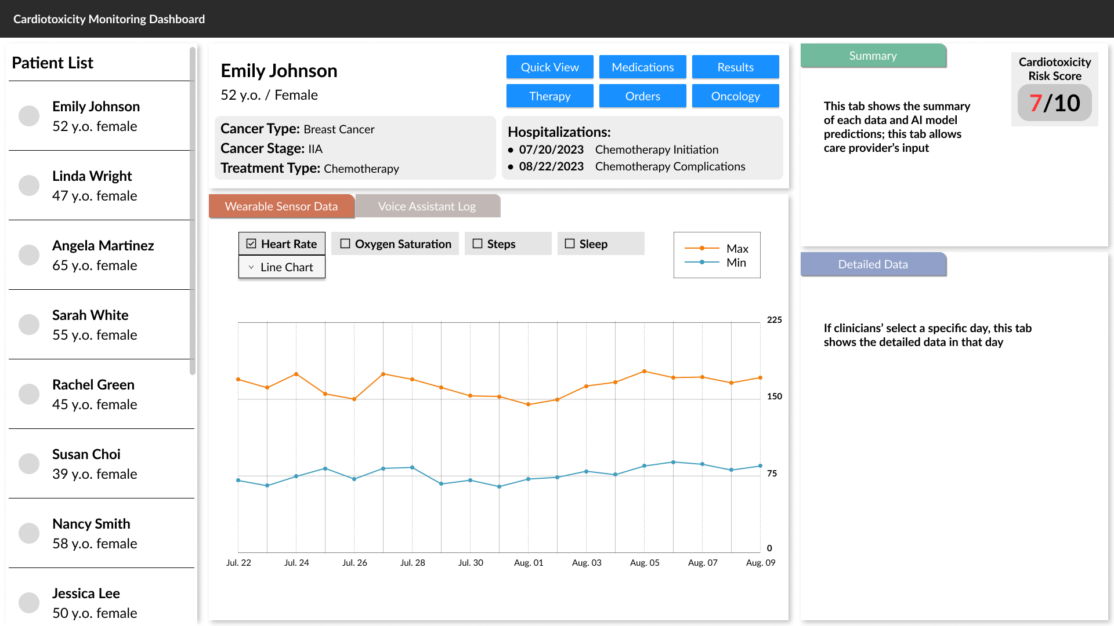The height and width of the screenshot is (626, 1114).
Task: Open the Results section
Action: (736, 67)
